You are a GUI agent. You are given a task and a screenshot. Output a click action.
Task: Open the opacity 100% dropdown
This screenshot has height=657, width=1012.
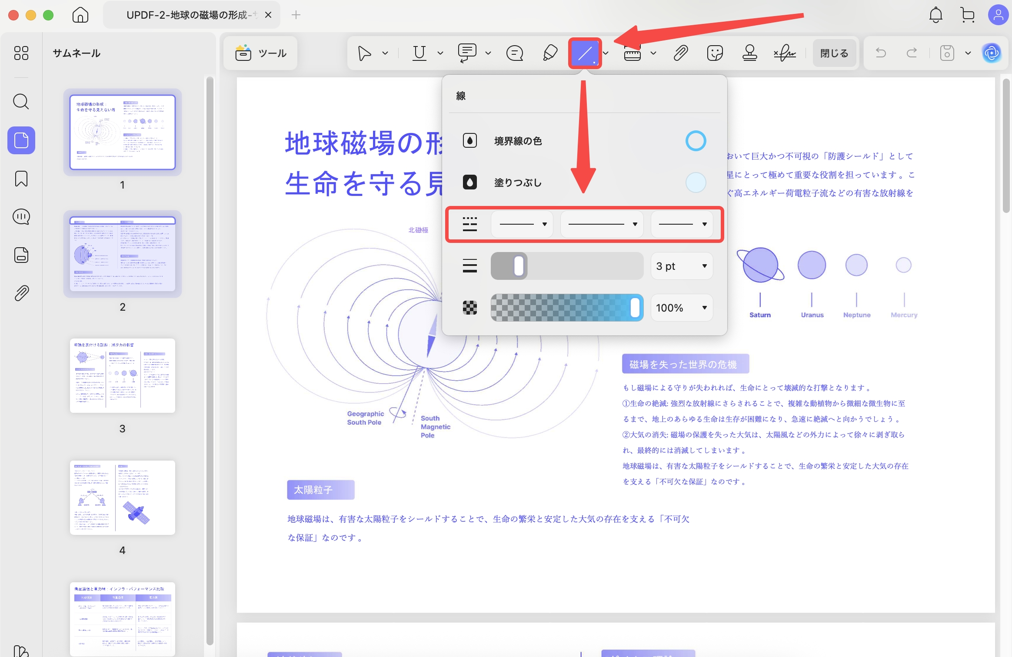pos(682,308)
